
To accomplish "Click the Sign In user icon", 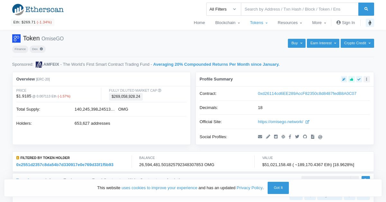I will point(338,22).
